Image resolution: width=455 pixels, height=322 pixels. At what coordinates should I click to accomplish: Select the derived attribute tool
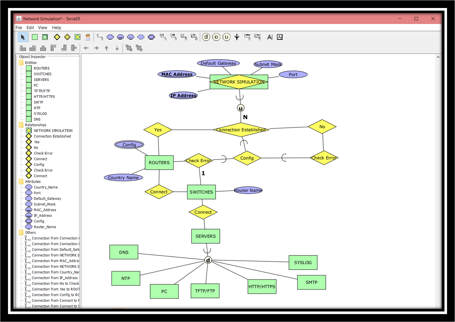point(141,37)
